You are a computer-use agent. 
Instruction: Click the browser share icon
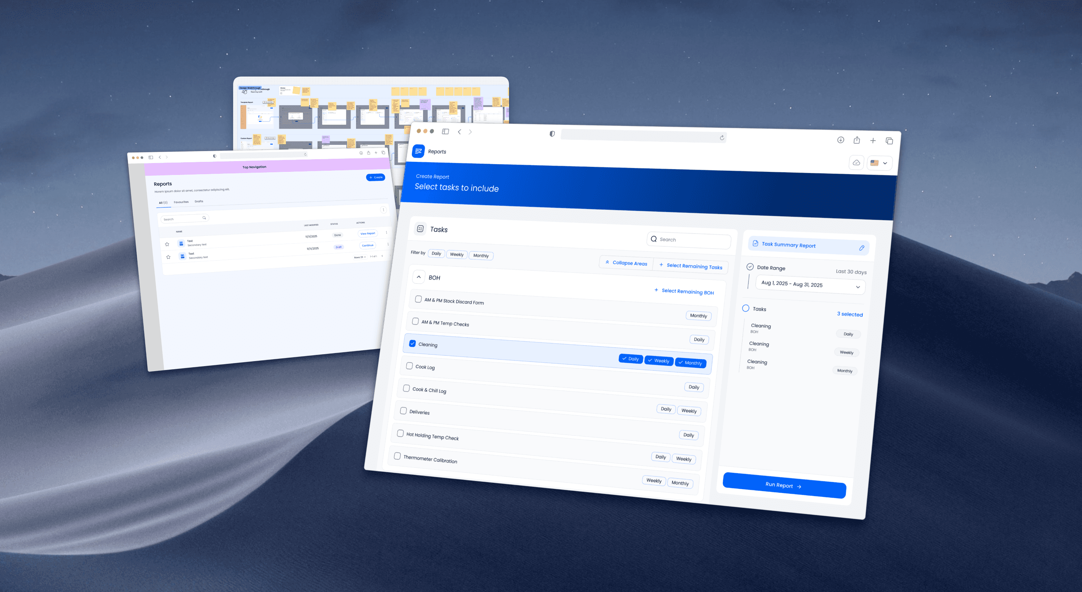point(857,140)
